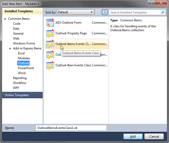Screen dimensions: 169x143
Task: Select the Outlook Item Events Class name
Action: tap(73, 65)
